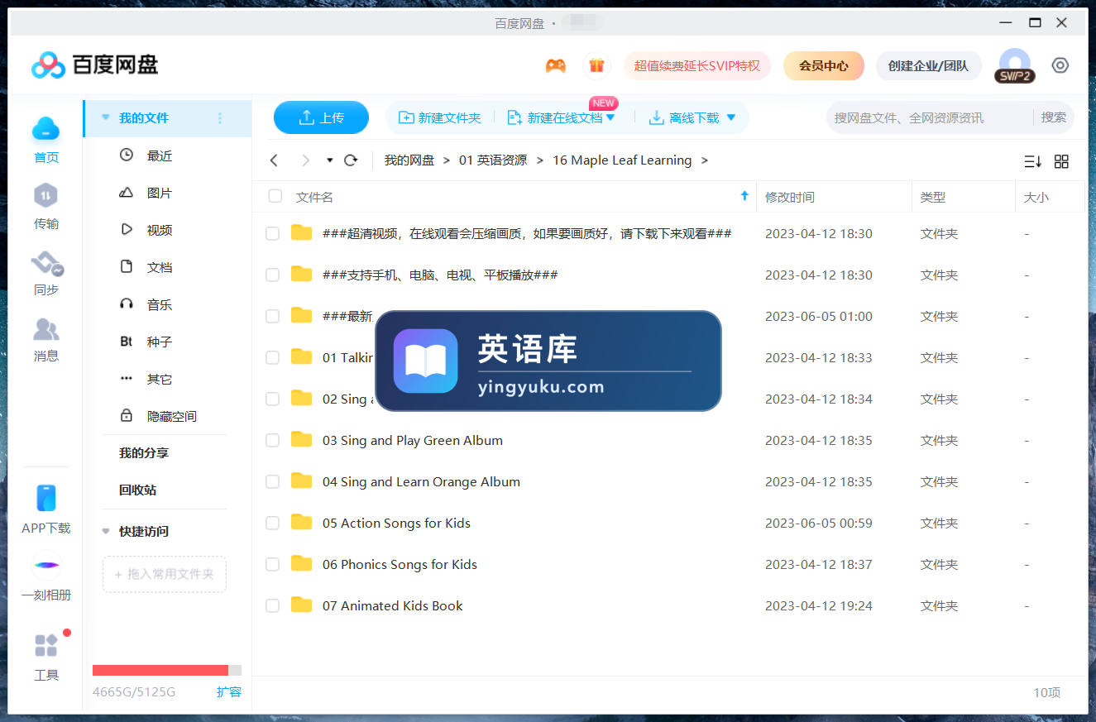Open the APP下载 phone icon
1096x722 pixels.
[x=46, y=498]
